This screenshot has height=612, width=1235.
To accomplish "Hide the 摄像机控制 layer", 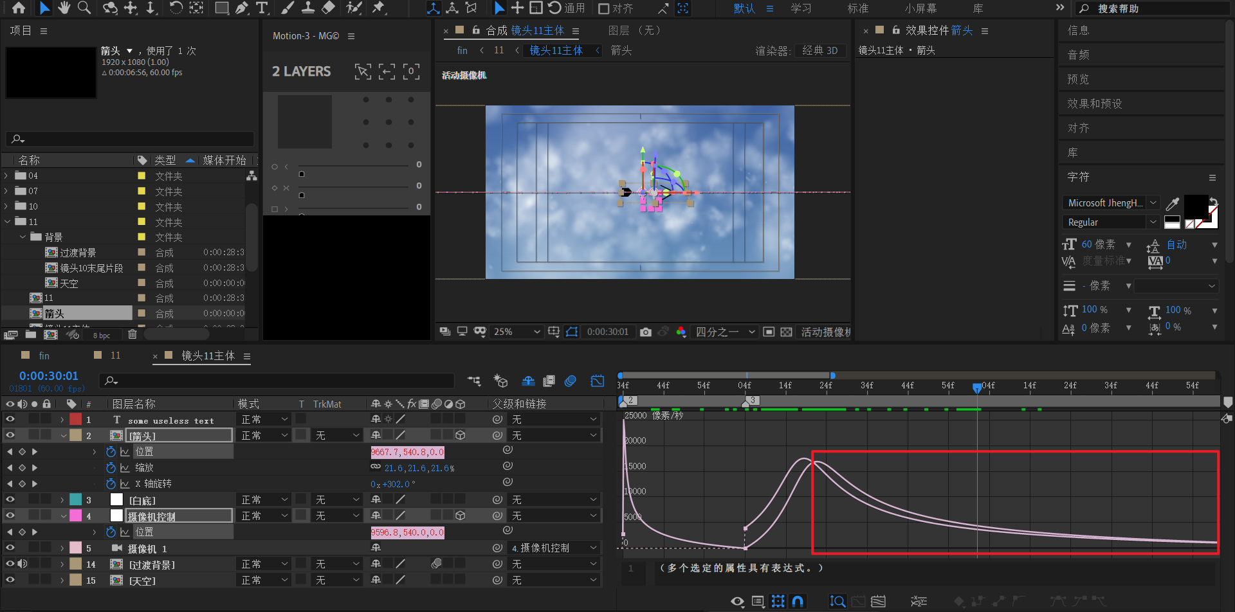I will click(10, 516).
